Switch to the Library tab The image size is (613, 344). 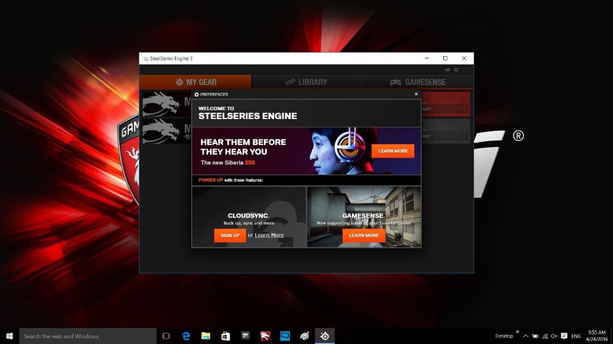(306, 82)
